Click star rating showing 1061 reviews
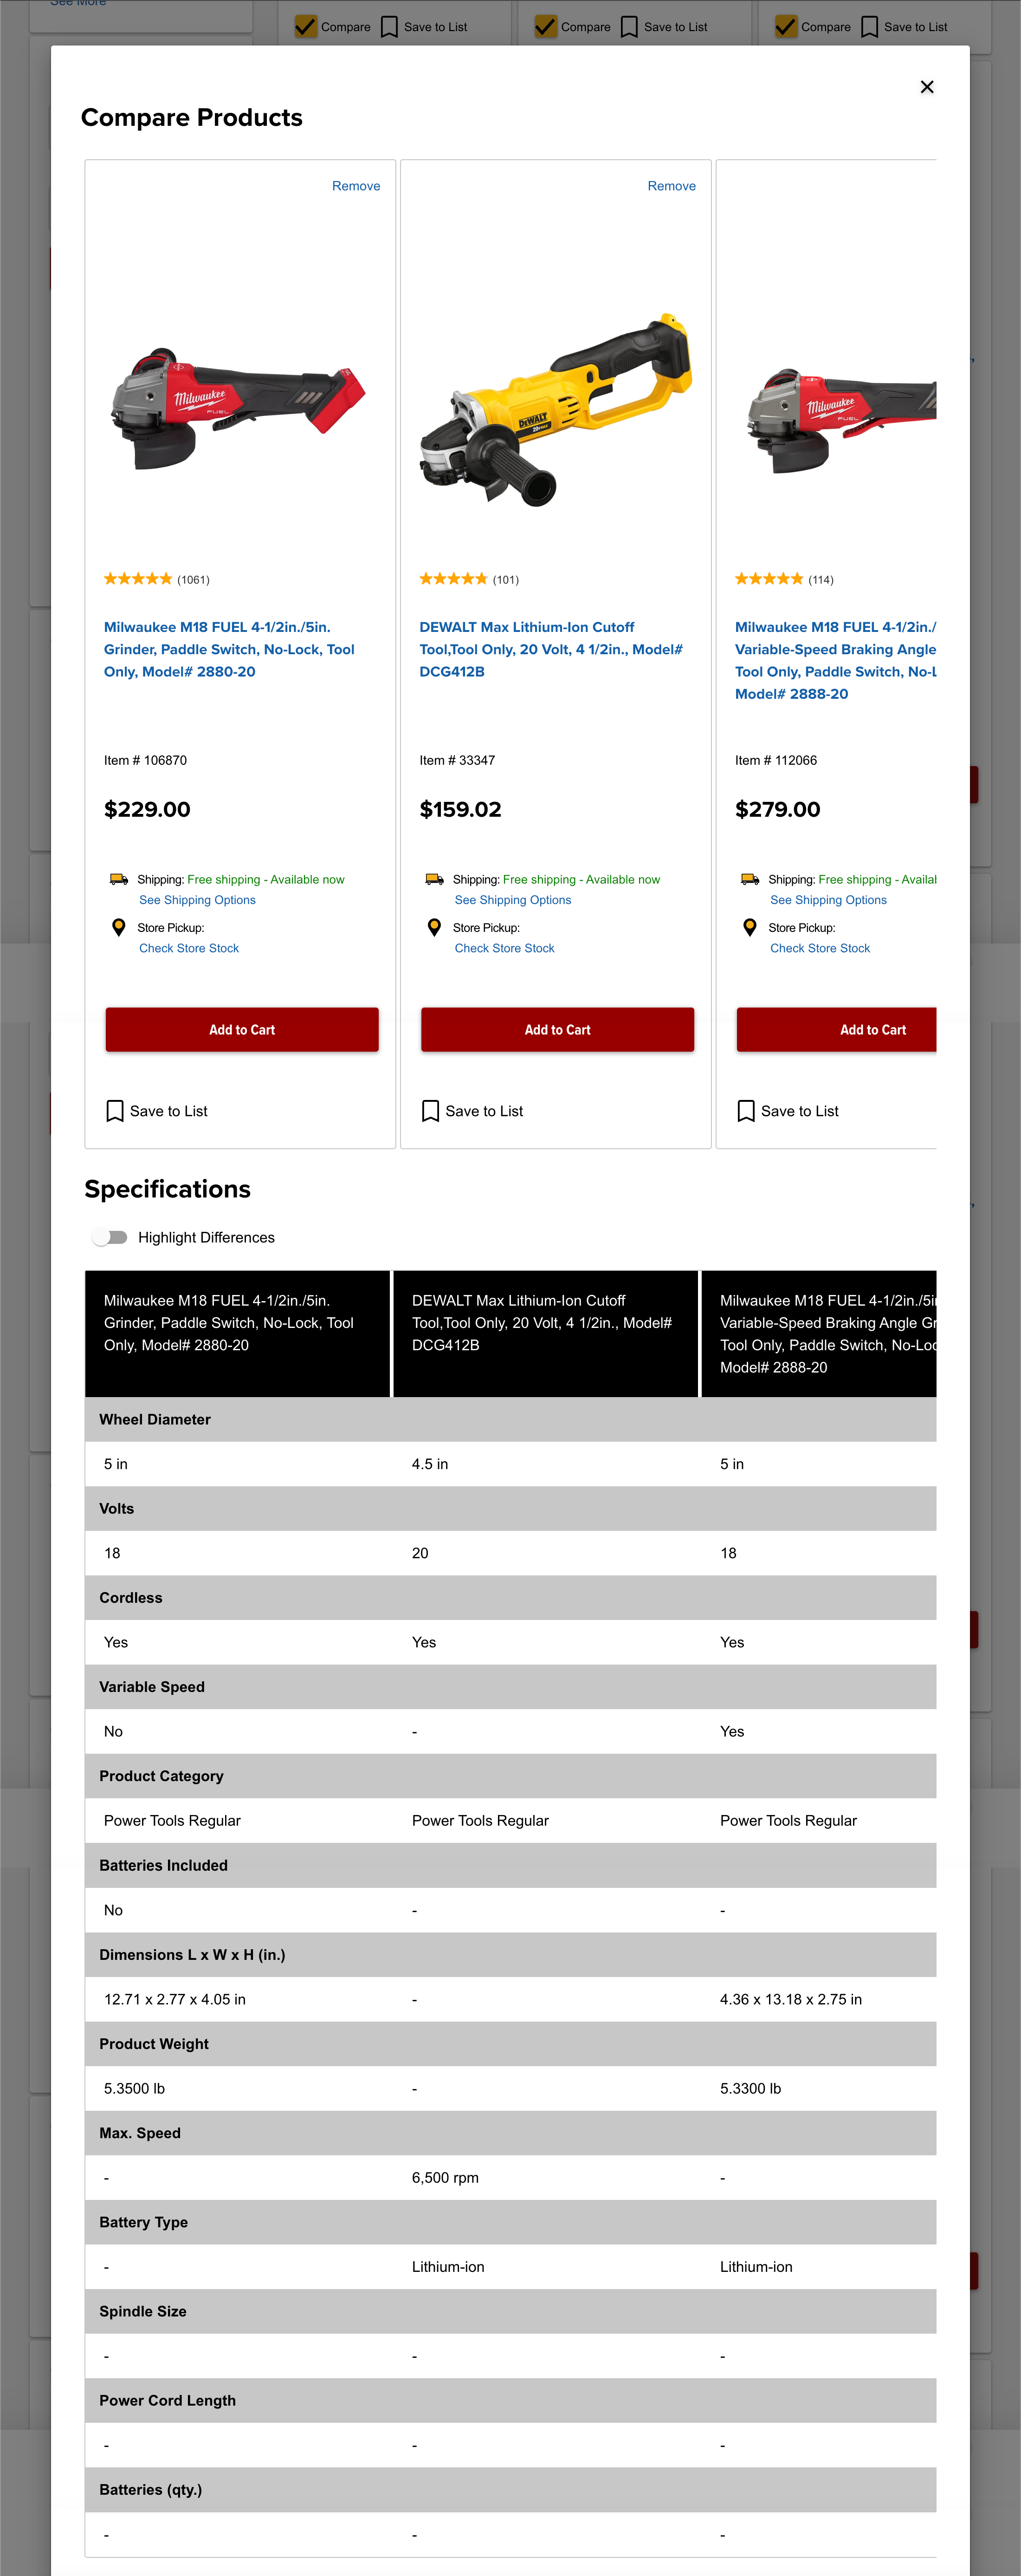 [138, 579]
